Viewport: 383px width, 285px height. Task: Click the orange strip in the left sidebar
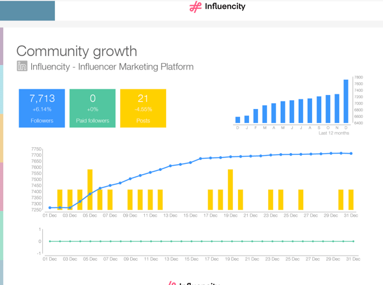2,138
